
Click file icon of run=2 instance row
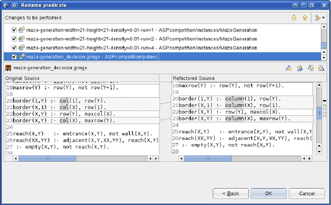(21, 39)
